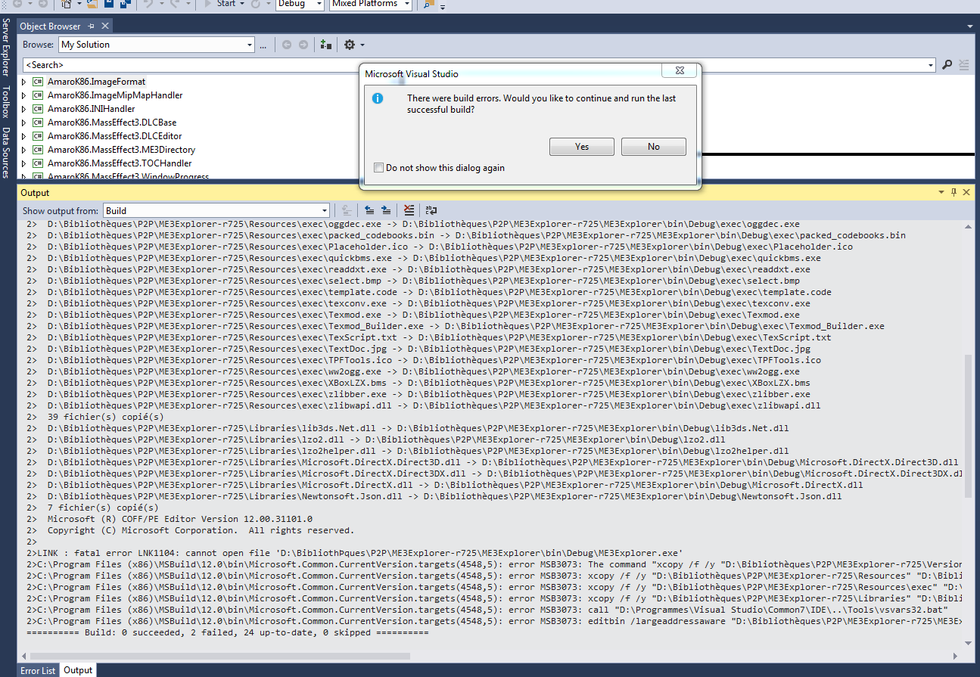
Task: Toggle word wrap in Output window
Action: [431, 211]
